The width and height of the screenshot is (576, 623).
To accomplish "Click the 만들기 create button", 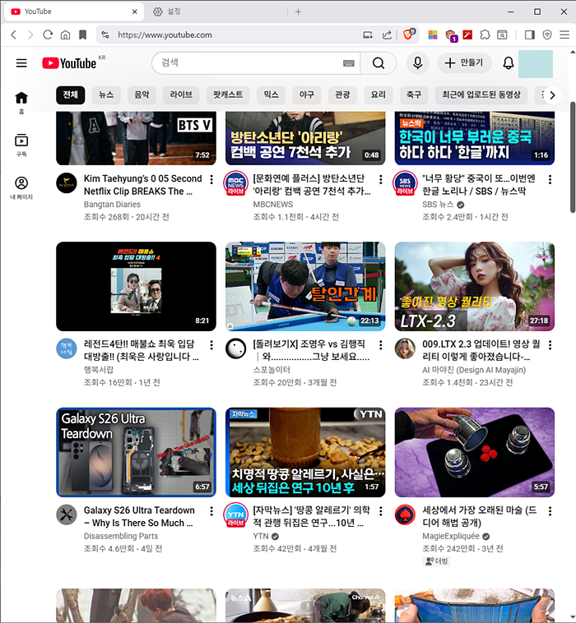I will click(x=465, y=63).
